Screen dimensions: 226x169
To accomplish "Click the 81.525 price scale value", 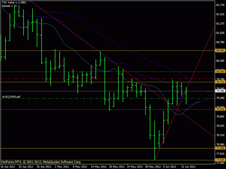I will coord(220,14).
